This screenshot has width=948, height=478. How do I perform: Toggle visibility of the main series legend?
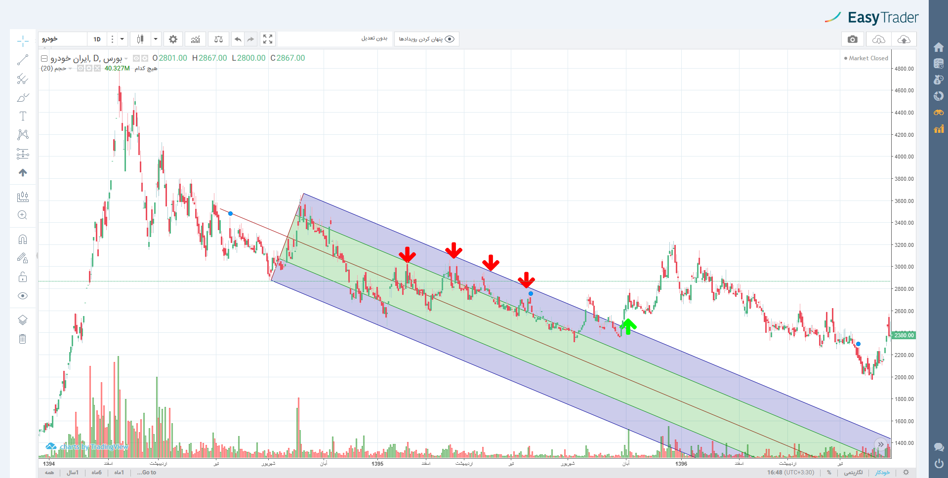(x=136, y=58)
